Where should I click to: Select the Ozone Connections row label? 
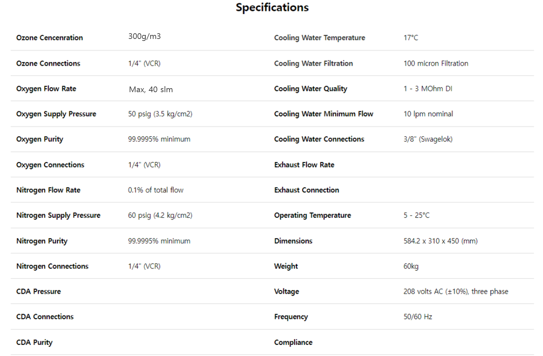tap(48, 63)
